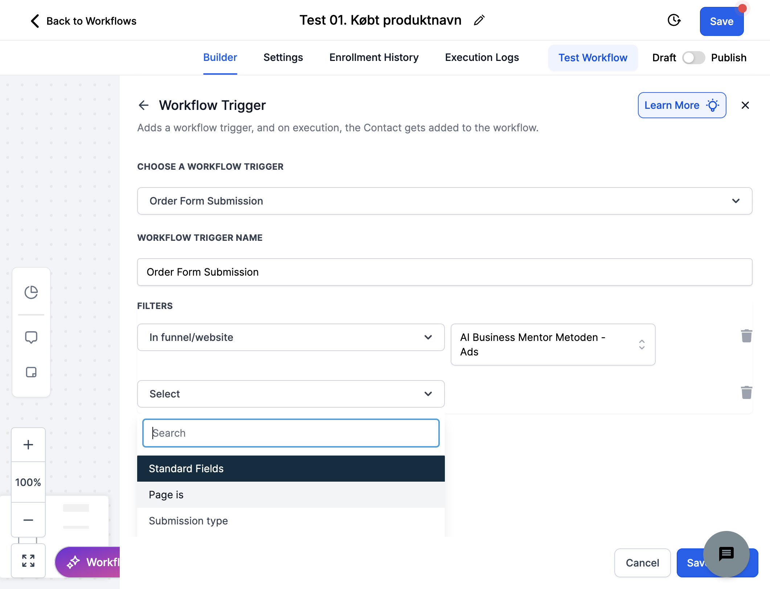770x589 pixels.
Task: Click the top Save button
Action: [721, 21]
